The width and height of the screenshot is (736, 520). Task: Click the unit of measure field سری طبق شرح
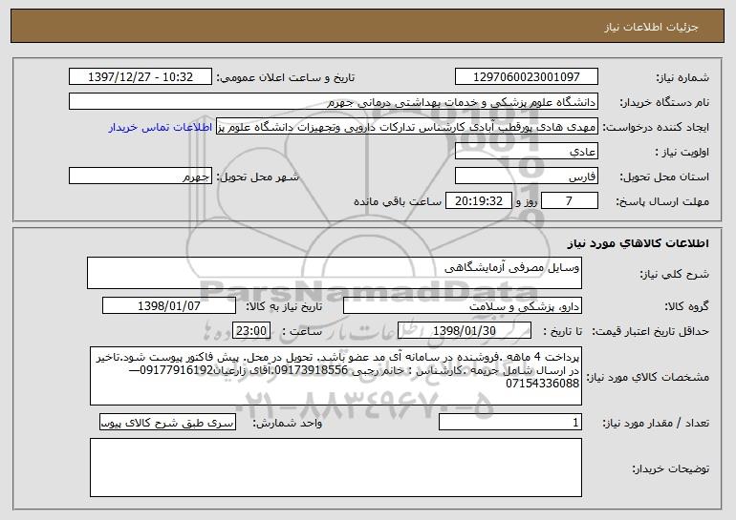point(167,422)
